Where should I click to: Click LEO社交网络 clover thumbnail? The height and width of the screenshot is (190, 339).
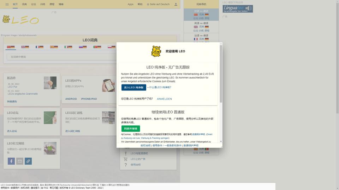50,148
